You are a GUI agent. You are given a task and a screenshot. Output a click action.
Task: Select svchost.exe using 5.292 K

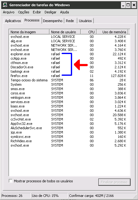70,145
